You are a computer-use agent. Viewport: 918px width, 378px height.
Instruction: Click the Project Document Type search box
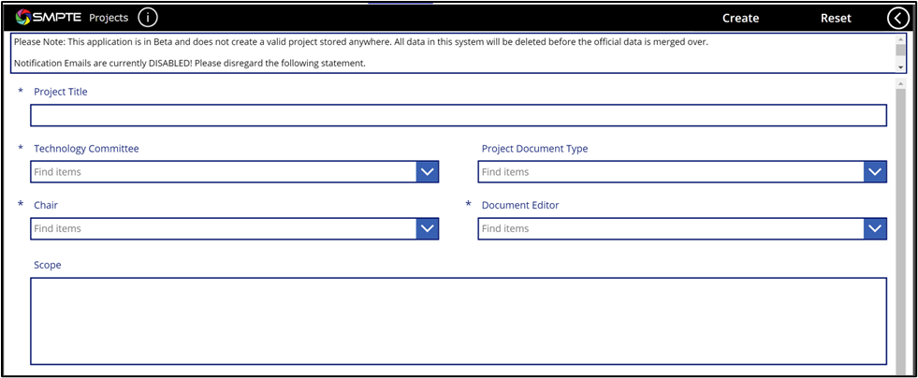click(x=670, y=172)
